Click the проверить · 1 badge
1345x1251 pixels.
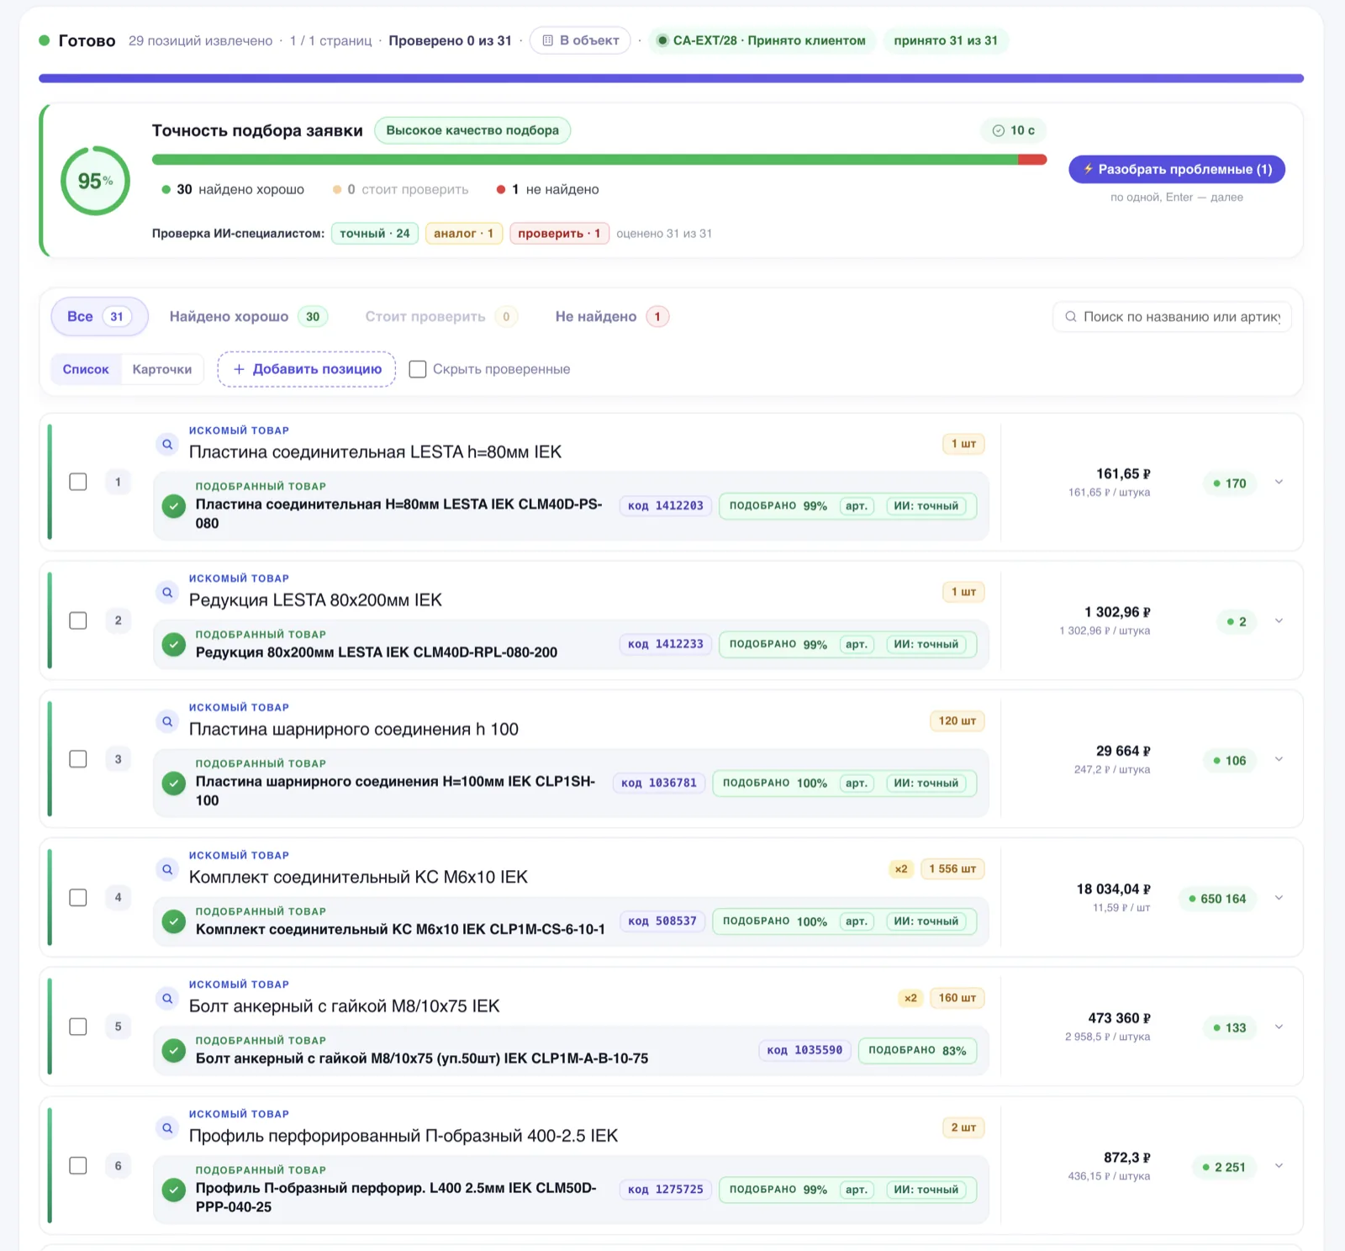click(x=559, y=233)
